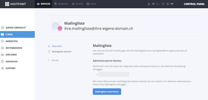Click the Control Panel label
The width and height of the screenshot is (208, 100).
pos(194,4)
